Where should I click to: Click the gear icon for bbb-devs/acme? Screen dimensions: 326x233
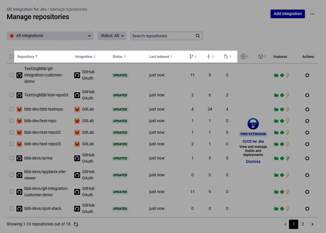click(307, 158)
